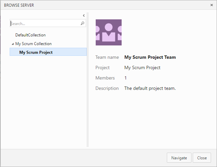Click the BROWSE SERVER dialog title
The width and height of the screenshot is (217, 167).
[x=19, y=5]
